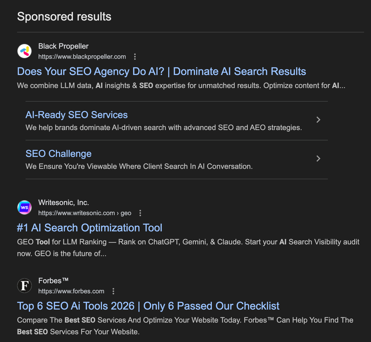Open the three-dot menu beside forbes.com
The image size is (371, 342).
pos(113,291)
